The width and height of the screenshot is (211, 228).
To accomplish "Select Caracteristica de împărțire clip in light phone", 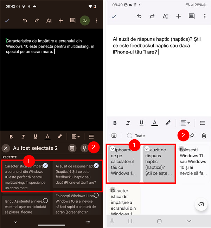I will point(113,190).
